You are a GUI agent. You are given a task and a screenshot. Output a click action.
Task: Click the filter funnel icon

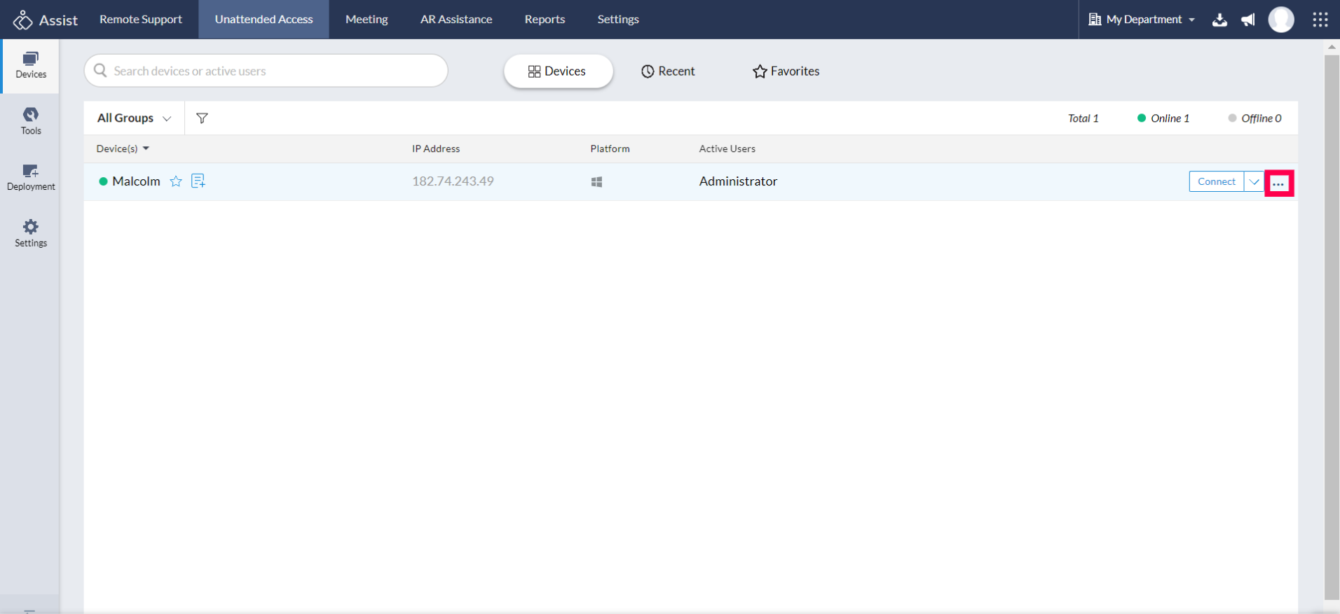202,118
